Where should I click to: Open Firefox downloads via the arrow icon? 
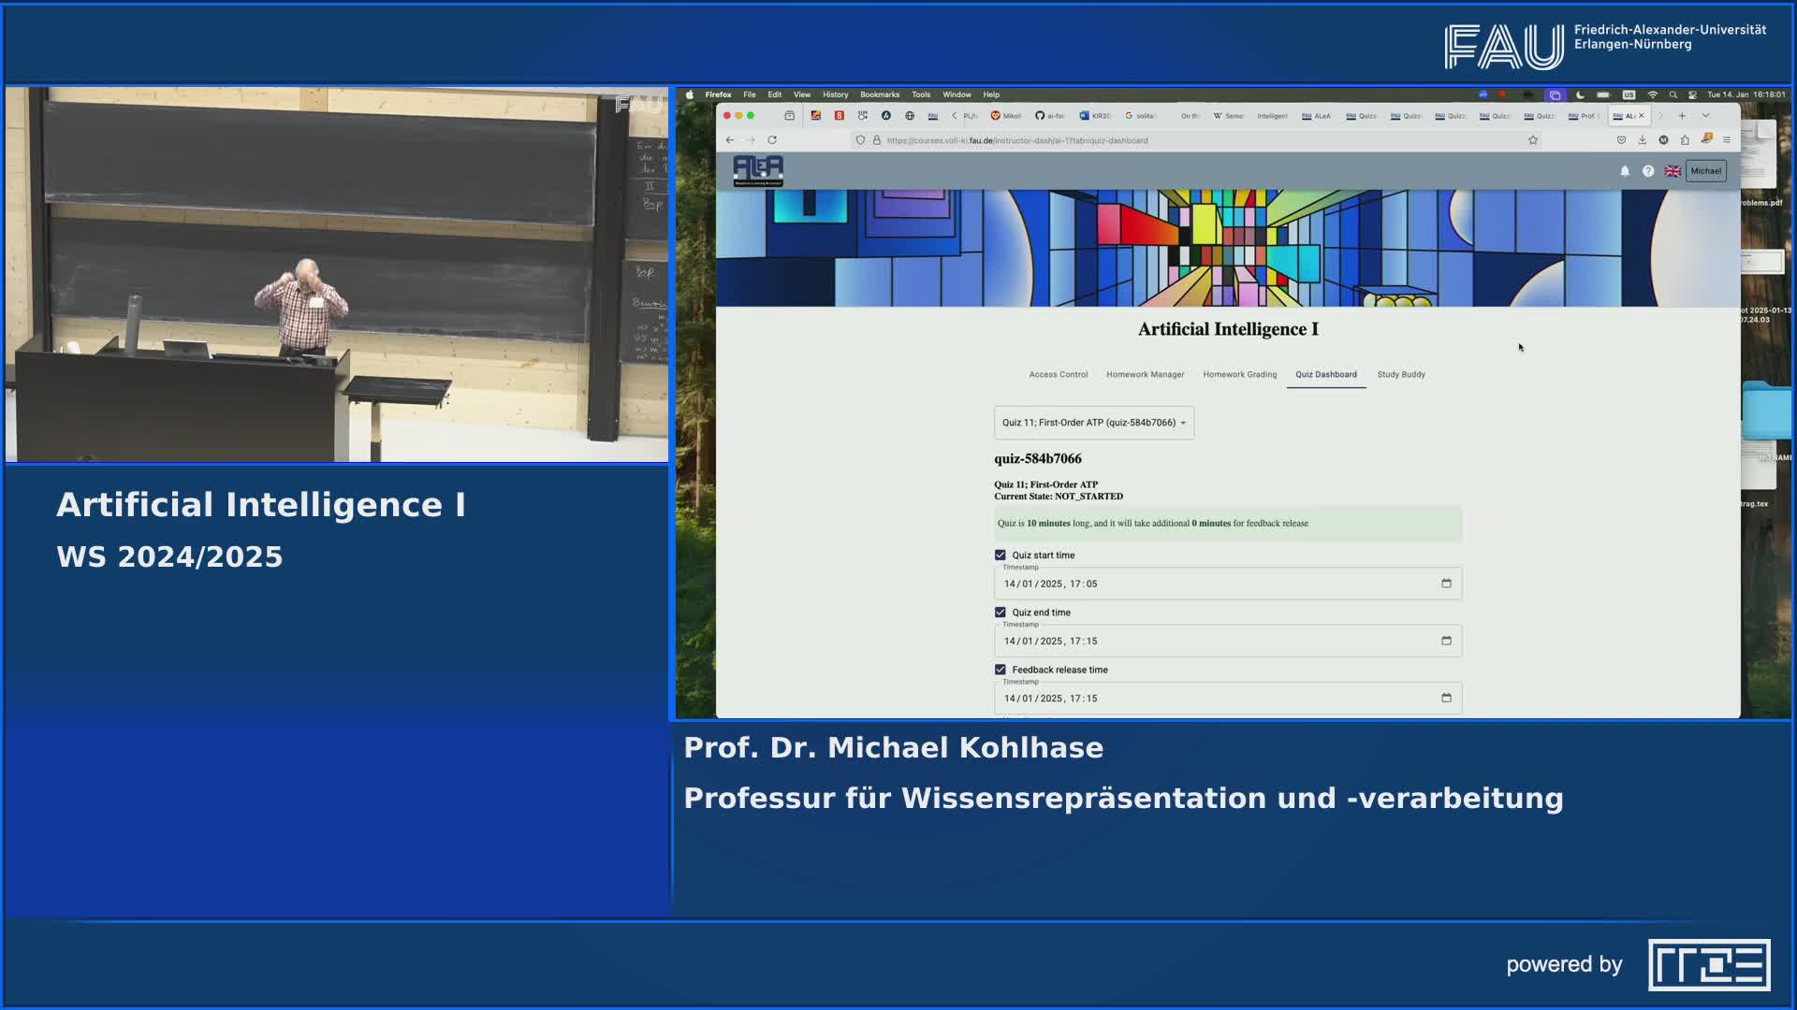point(1643,140)
